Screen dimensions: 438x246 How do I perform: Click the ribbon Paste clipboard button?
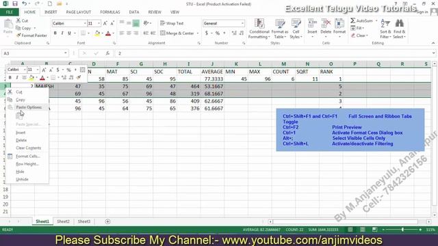point(8,27)
